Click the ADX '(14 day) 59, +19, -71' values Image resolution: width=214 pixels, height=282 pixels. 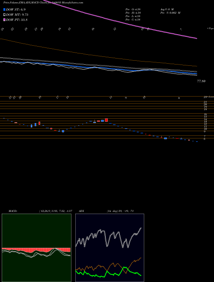point(120,211)
